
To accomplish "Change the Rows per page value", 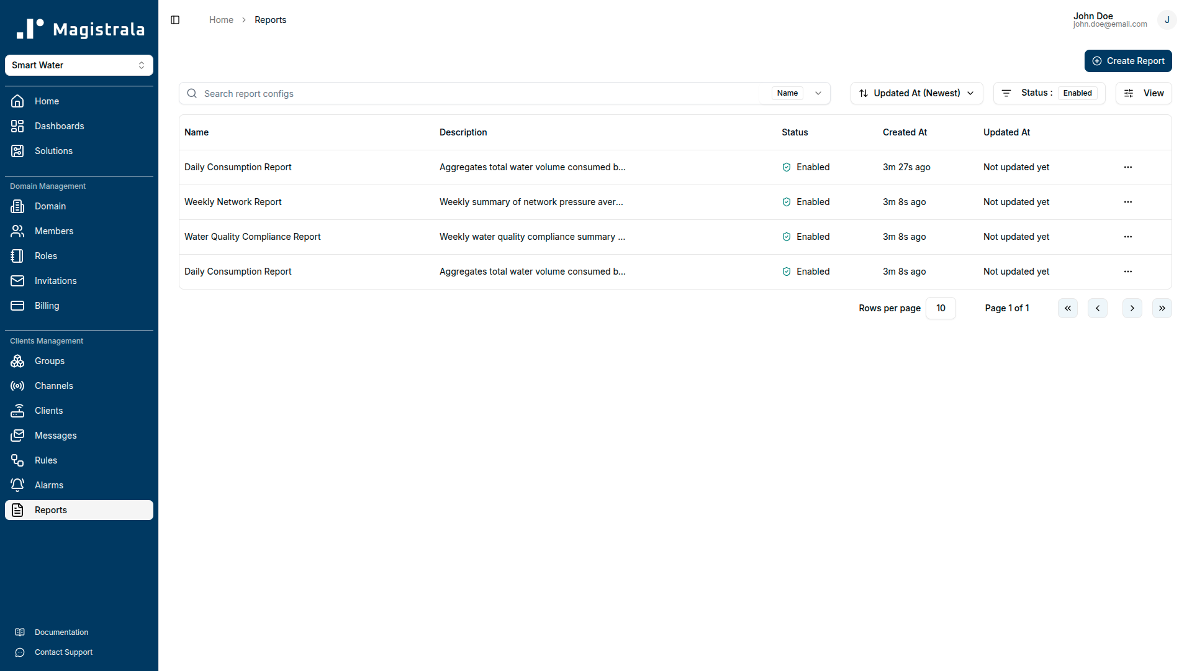I will pyautogui.click(x=941, y=308).
